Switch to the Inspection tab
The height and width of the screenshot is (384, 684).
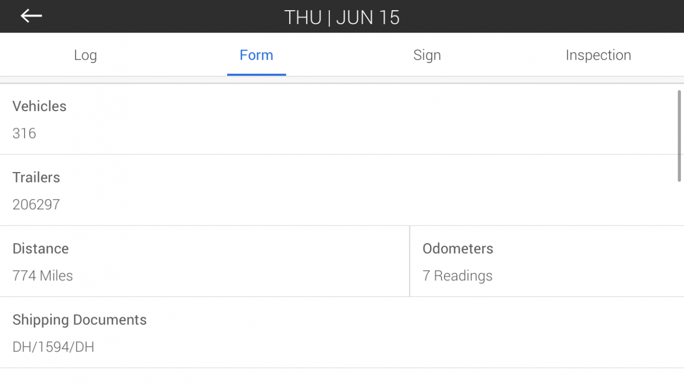click(x=598, y=55)
